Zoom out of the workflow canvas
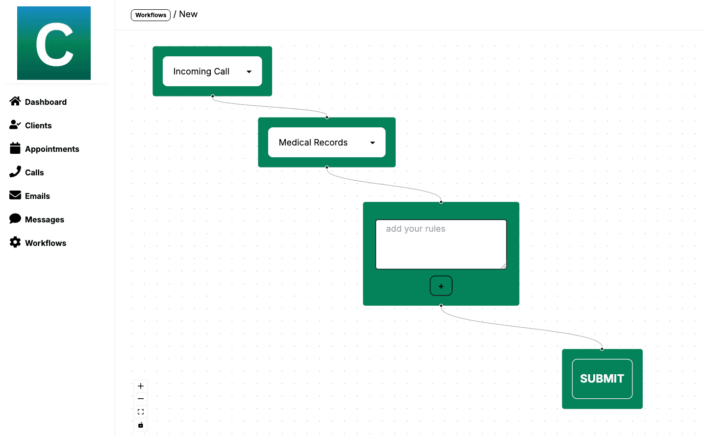The image size is (705, 435). tap(141, 399)
